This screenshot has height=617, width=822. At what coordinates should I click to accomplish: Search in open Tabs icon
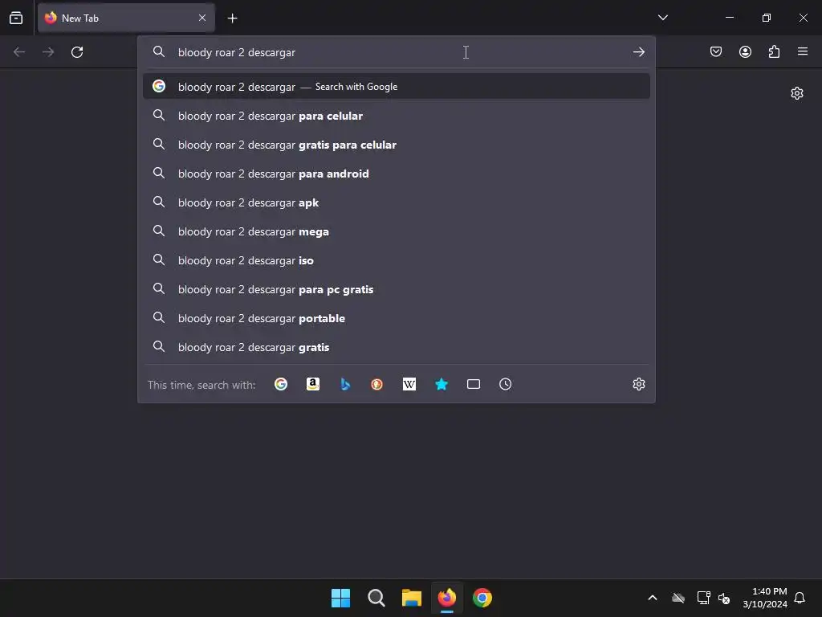click(474, 384)
